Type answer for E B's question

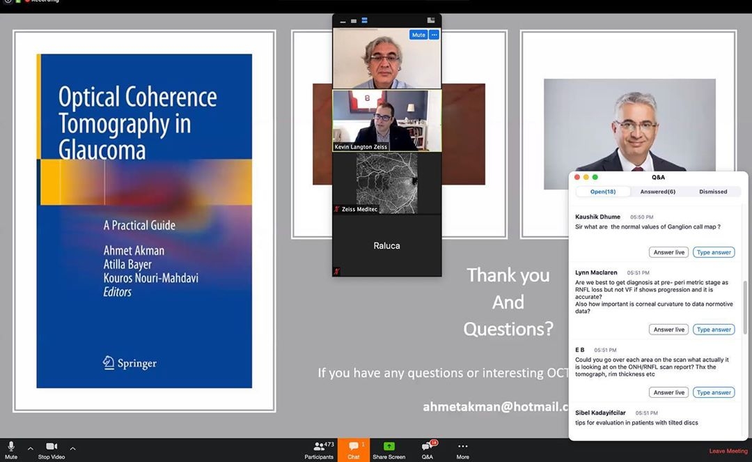(x=714, y=392)
